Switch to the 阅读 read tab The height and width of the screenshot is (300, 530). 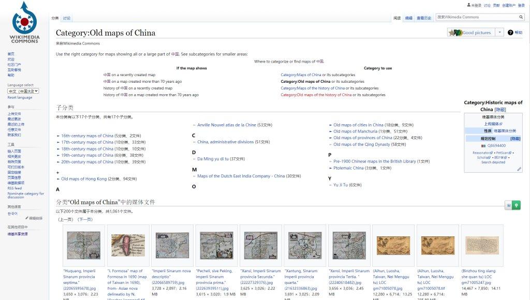(x=397, y=18)
